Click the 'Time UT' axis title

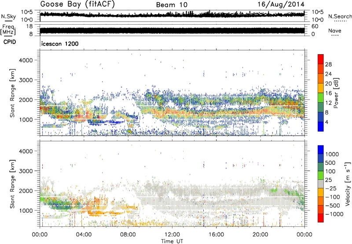[172, 241]
